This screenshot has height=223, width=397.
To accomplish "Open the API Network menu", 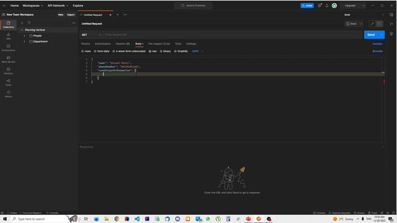I will pos(58,6).
